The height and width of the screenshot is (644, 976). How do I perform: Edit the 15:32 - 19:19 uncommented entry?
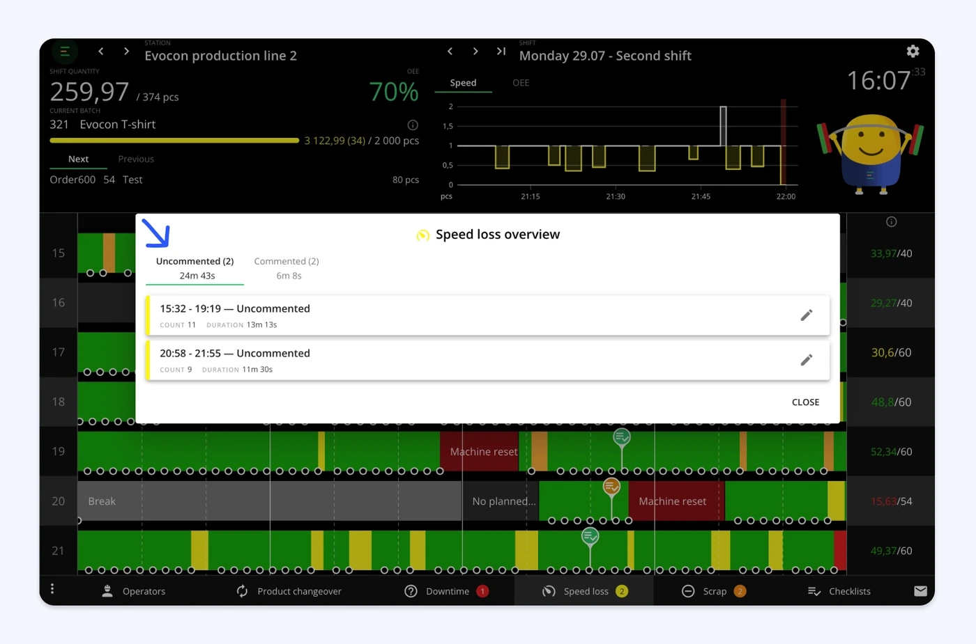point(807,315)
